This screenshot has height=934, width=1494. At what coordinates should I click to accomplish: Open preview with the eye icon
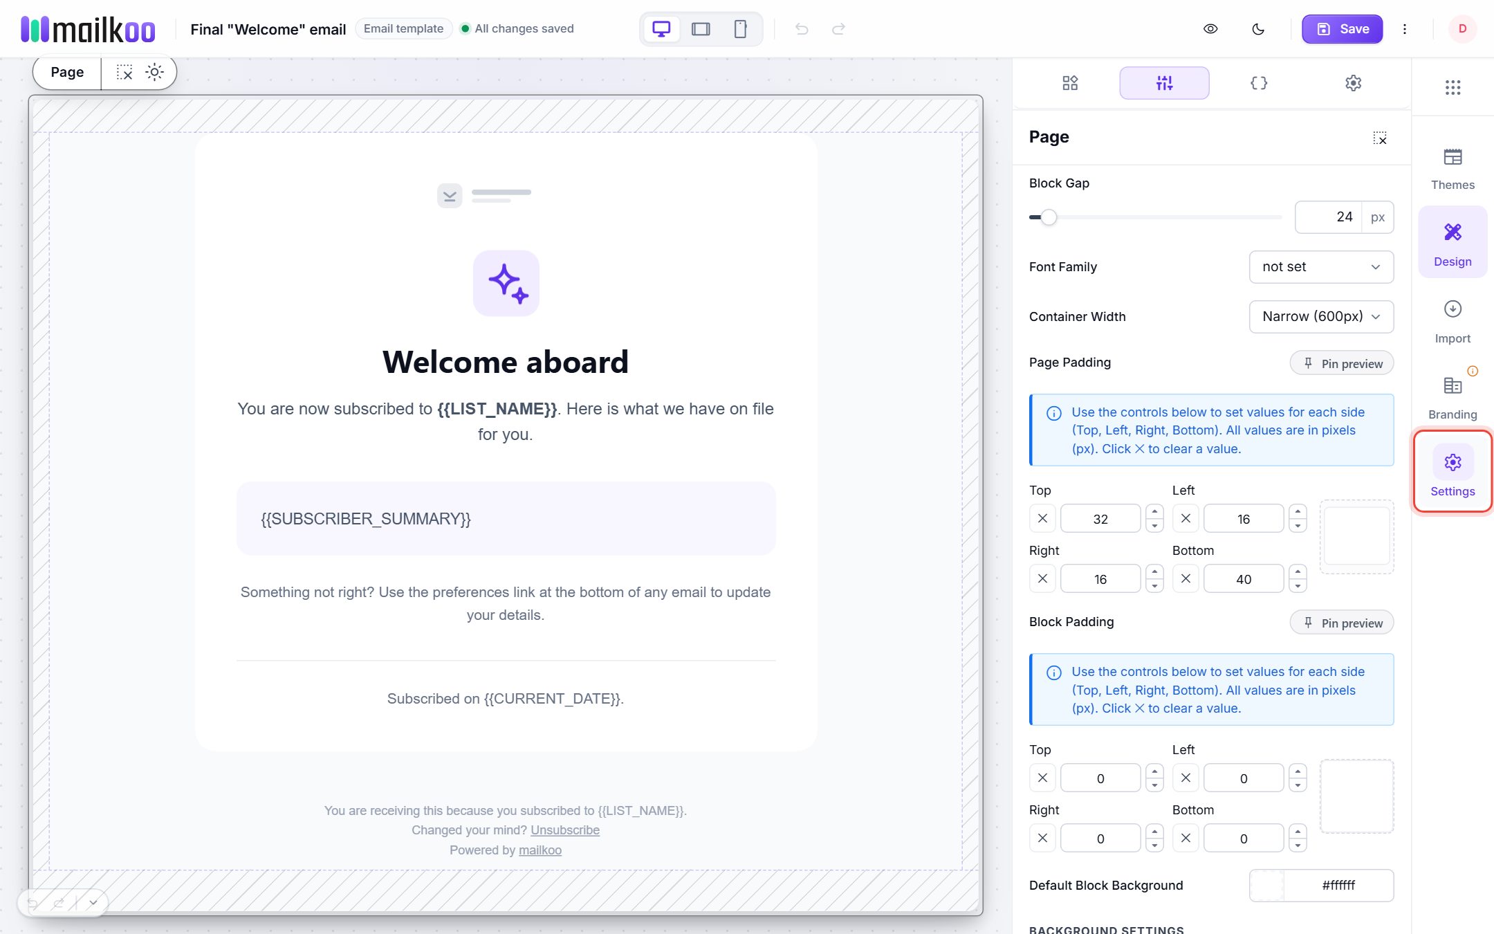pos(1210,29)
